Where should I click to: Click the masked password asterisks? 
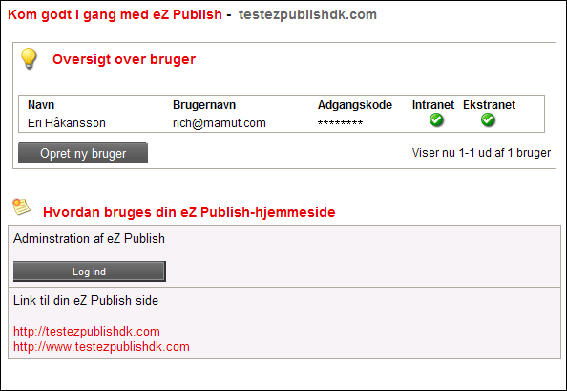[x=340, y=123]
